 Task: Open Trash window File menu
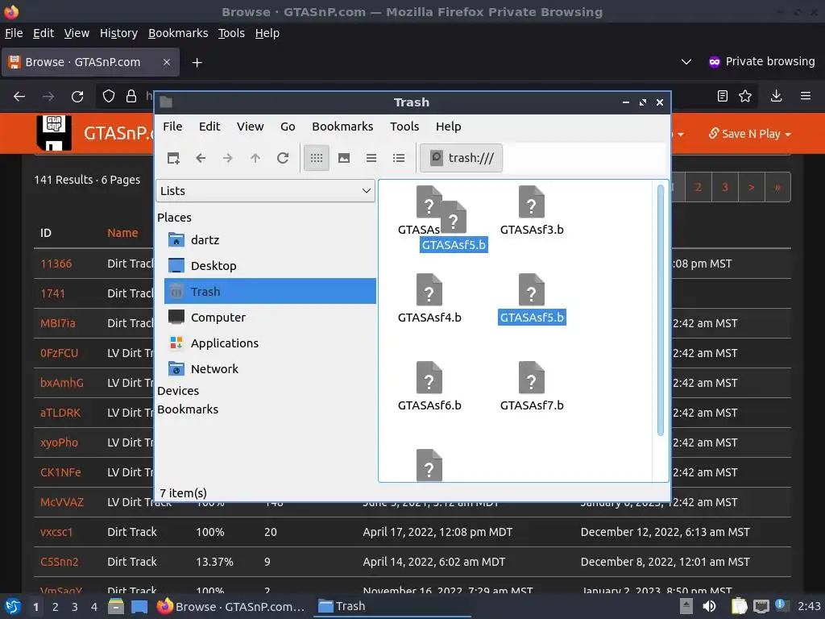click(172, 127)
